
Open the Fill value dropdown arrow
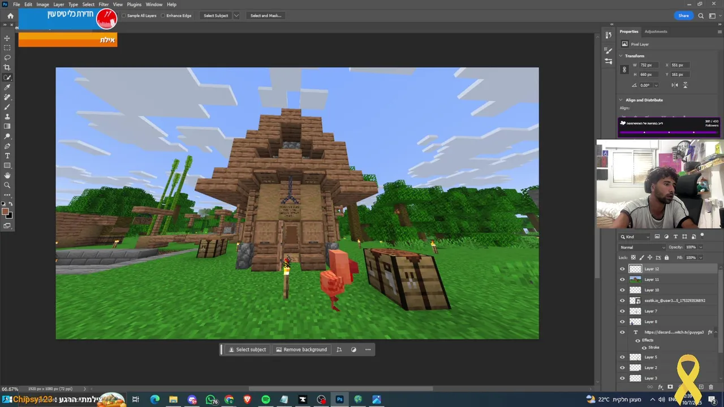[700, 258]
